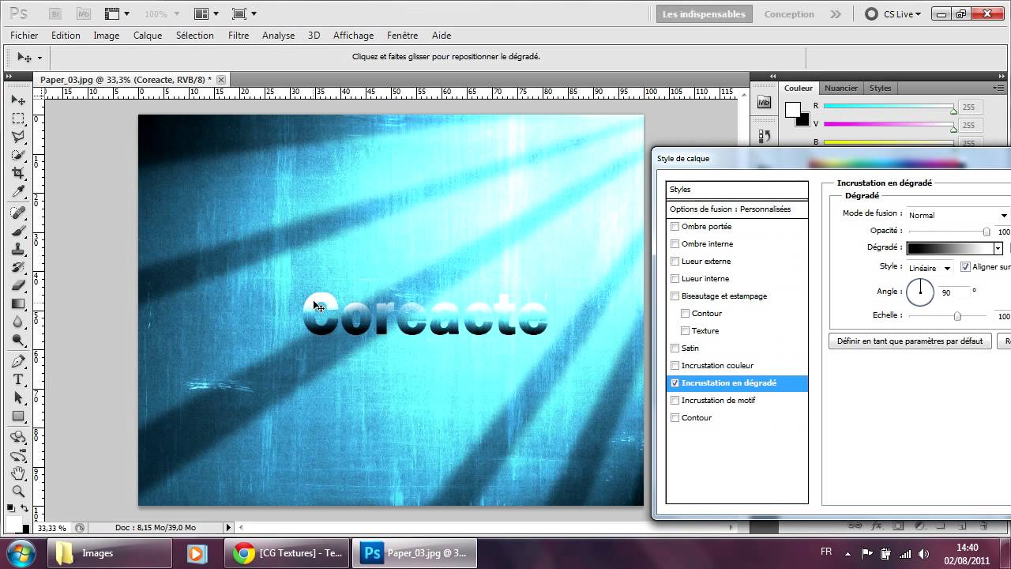Image resolution: width=1011 pixels, height=569 pixels.
Task: Enable Biseautage et estampage checkbox
Action: point(675,296)
